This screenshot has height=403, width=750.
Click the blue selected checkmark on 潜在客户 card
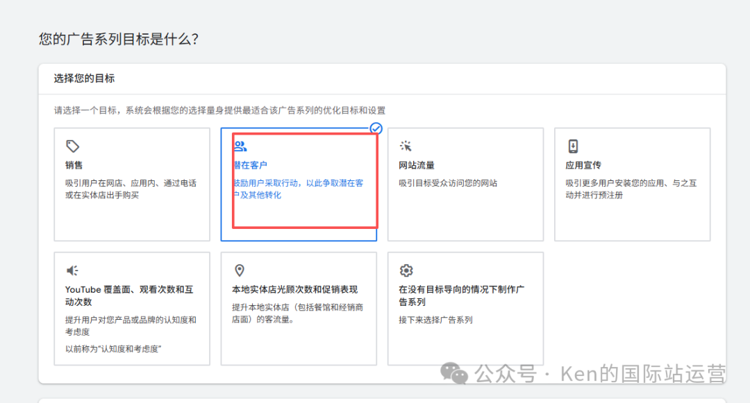[376, 128]
